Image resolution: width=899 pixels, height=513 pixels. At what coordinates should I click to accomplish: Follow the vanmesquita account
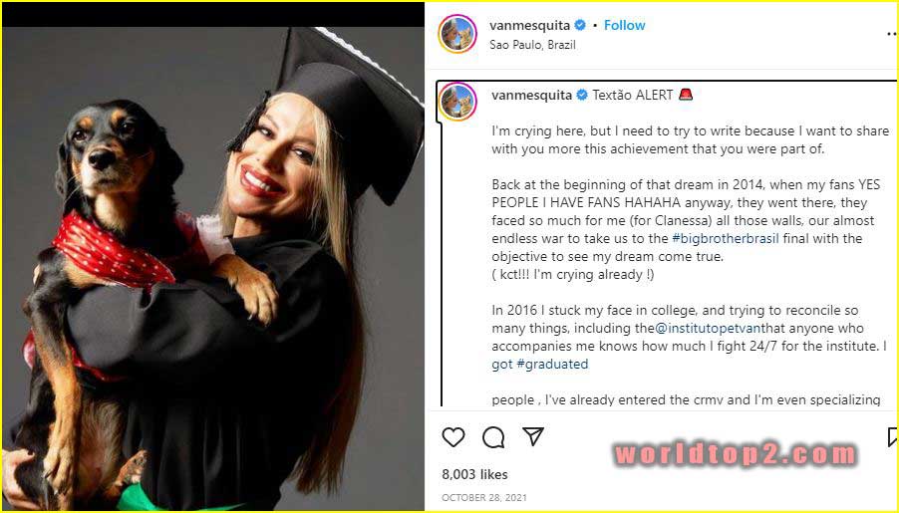(625, 25)
